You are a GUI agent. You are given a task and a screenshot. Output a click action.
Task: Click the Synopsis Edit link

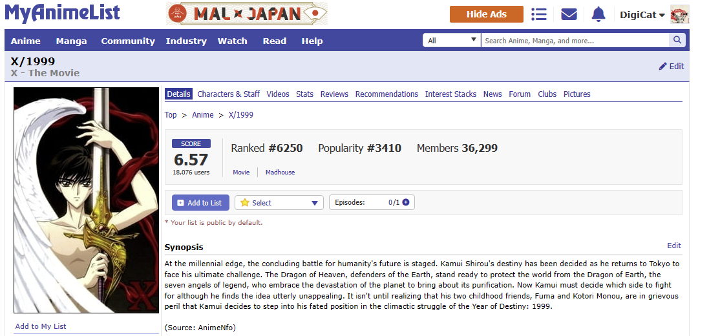673,246
